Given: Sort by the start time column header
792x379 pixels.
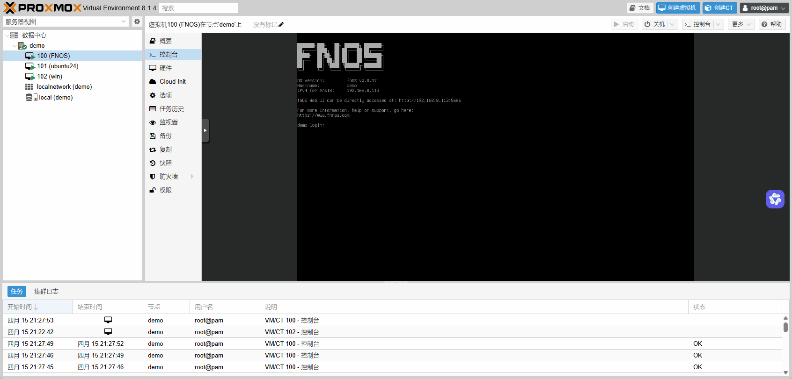Looking at the screenshot, I should pos(37,307).
